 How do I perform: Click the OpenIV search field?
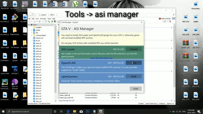tap(160, 15)
